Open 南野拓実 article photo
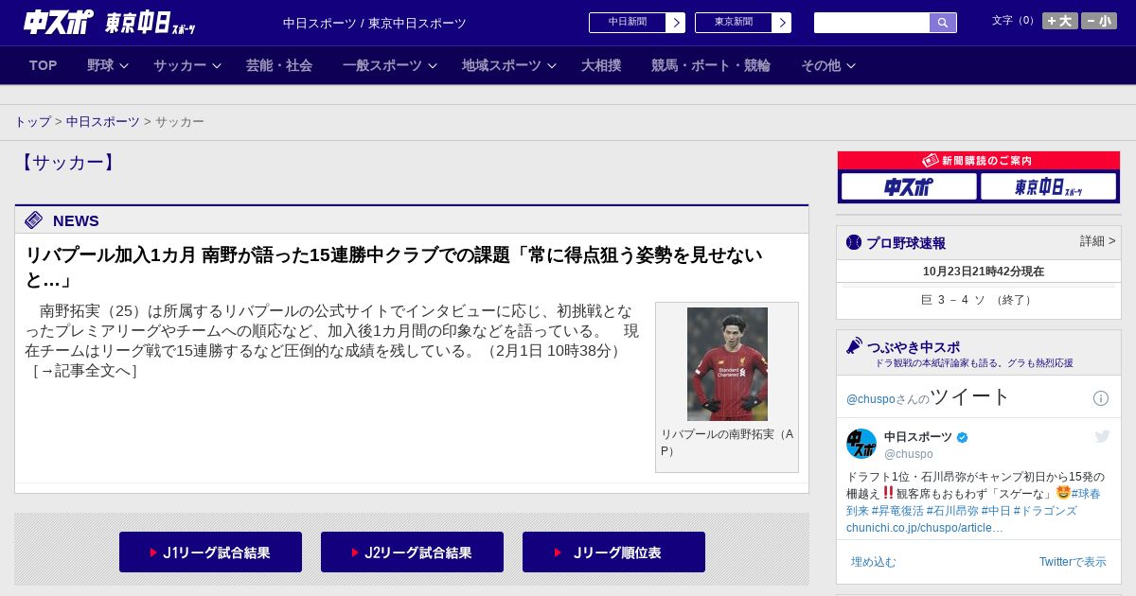Screen dimensions: 1136x596 727,364
